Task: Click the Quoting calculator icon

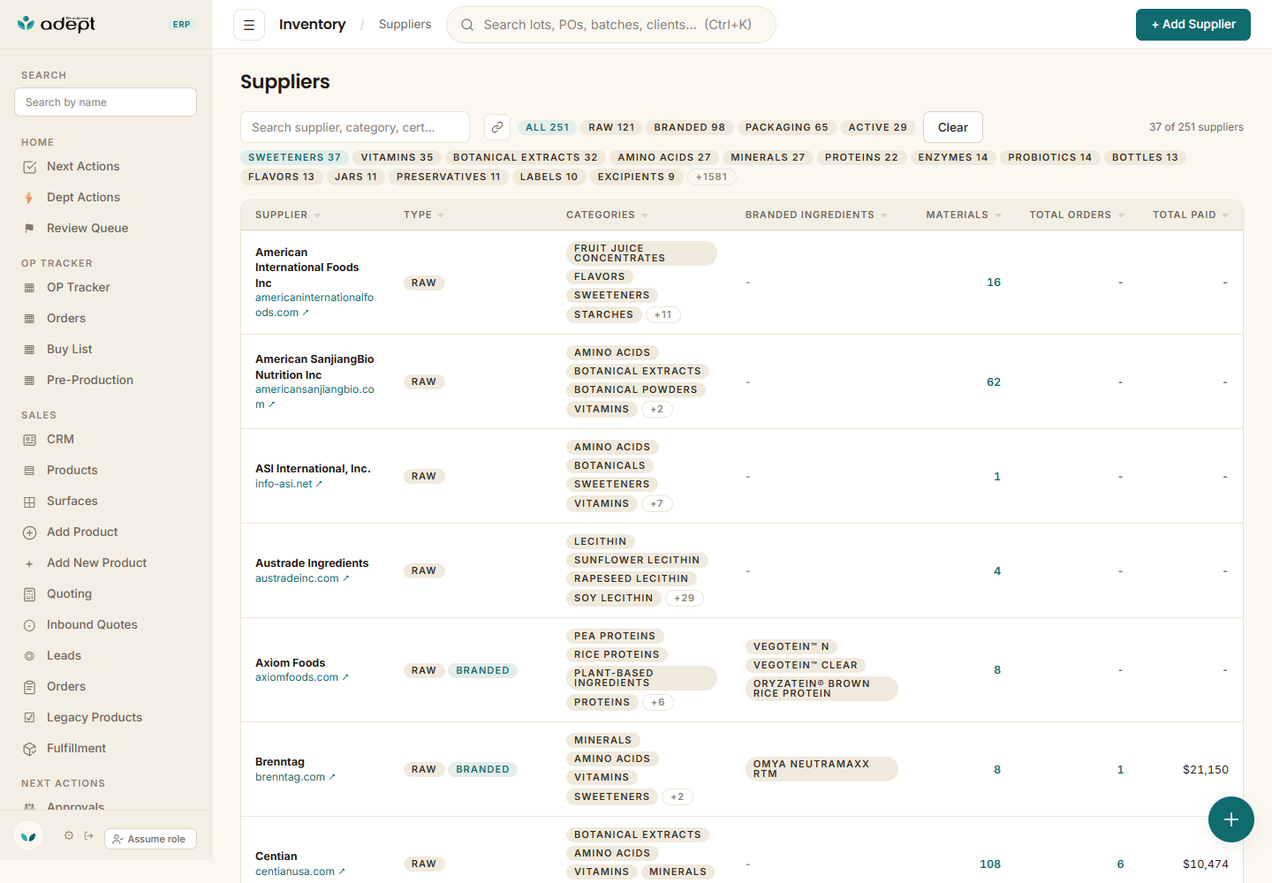Action: (29, 594)
